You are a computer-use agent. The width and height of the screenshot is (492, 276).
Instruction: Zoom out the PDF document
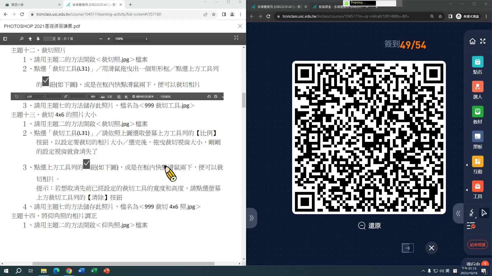point(101,39)
